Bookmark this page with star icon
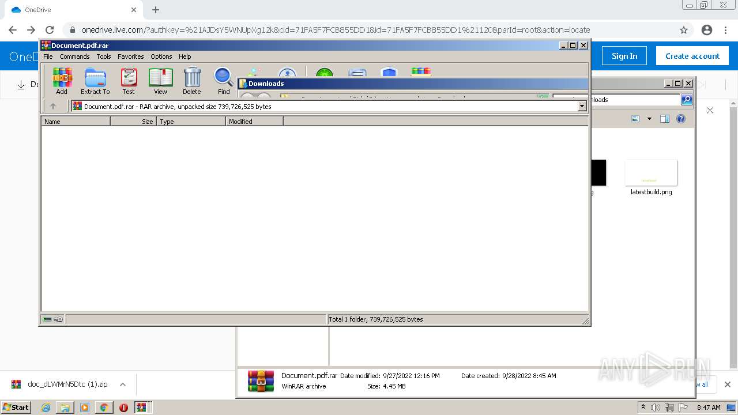 coord(684,30)
